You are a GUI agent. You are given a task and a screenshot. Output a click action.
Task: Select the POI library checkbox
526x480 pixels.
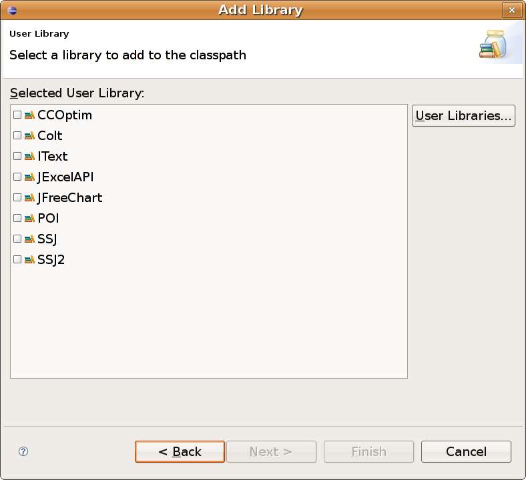17,218
